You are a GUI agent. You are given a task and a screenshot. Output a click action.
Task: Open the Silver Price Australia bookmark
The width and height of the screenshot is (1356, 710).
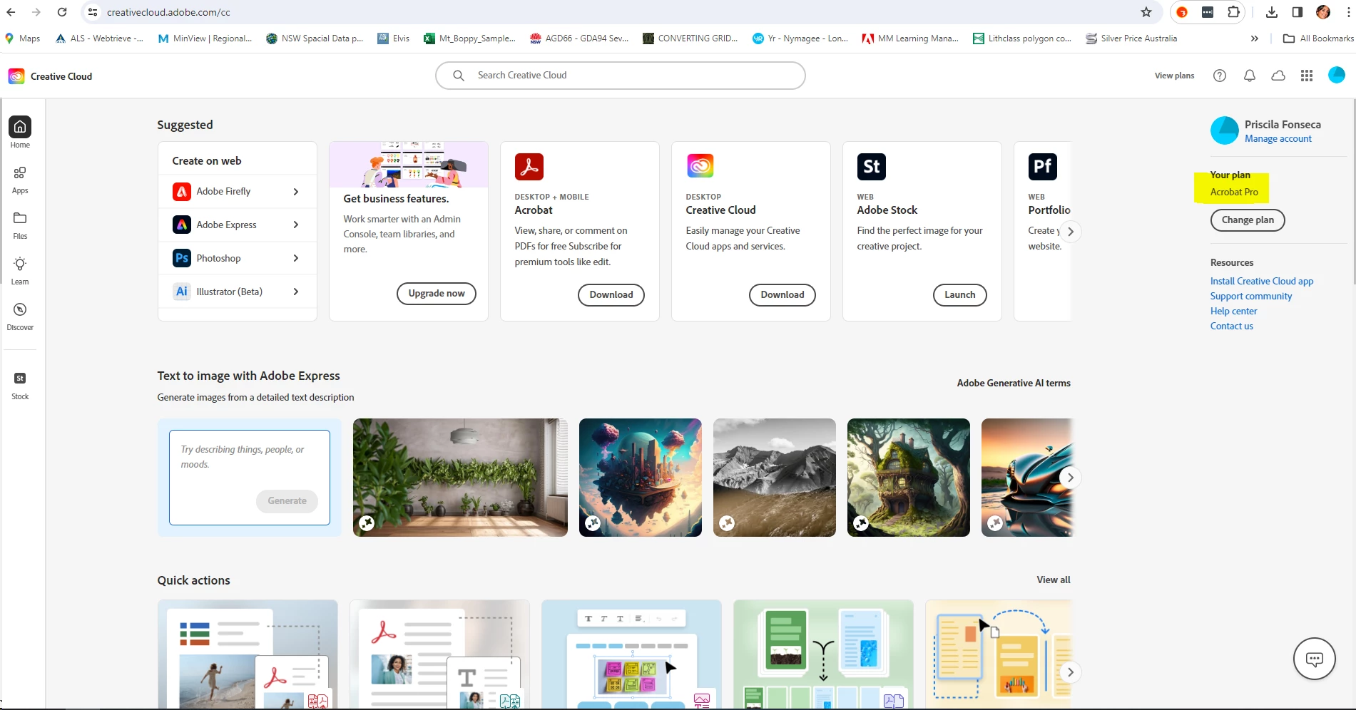(1132, 38)
